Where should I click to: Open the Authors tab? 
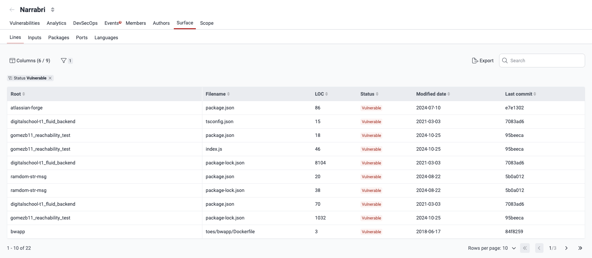pyautogui.click(x=161, y=23)
